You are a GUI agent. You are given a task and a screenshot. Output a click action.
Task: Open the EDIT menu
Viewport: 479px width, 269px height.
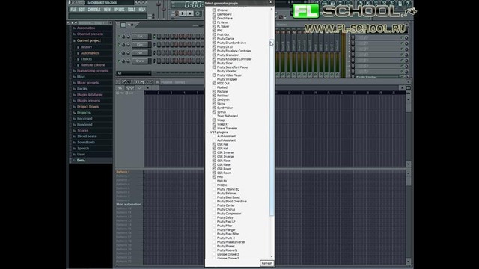tap(82, 10)
